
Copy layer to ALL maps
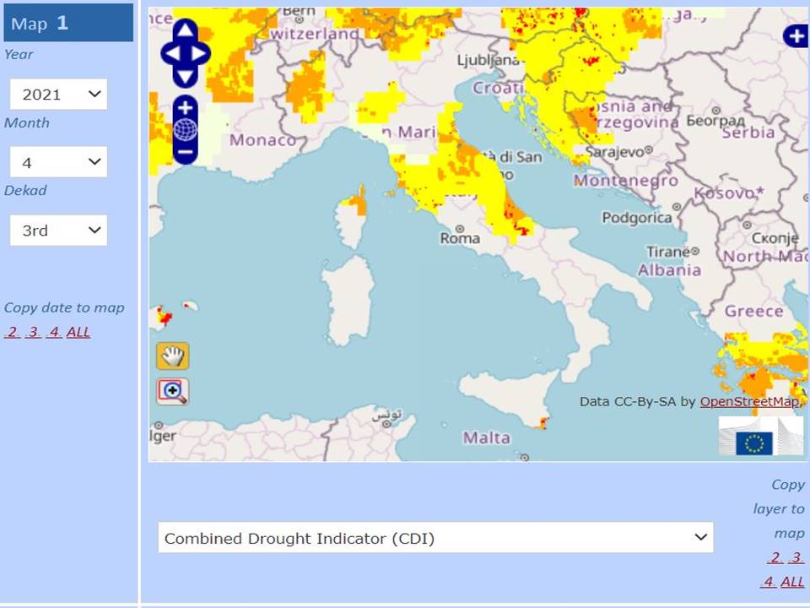(x=792, y=582)
